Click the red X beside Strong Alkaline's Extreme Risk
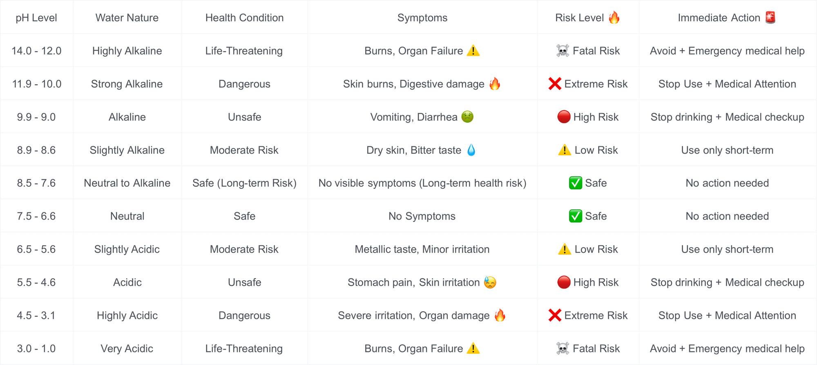This screenshot has width=817, height=365. pos(555,84)
